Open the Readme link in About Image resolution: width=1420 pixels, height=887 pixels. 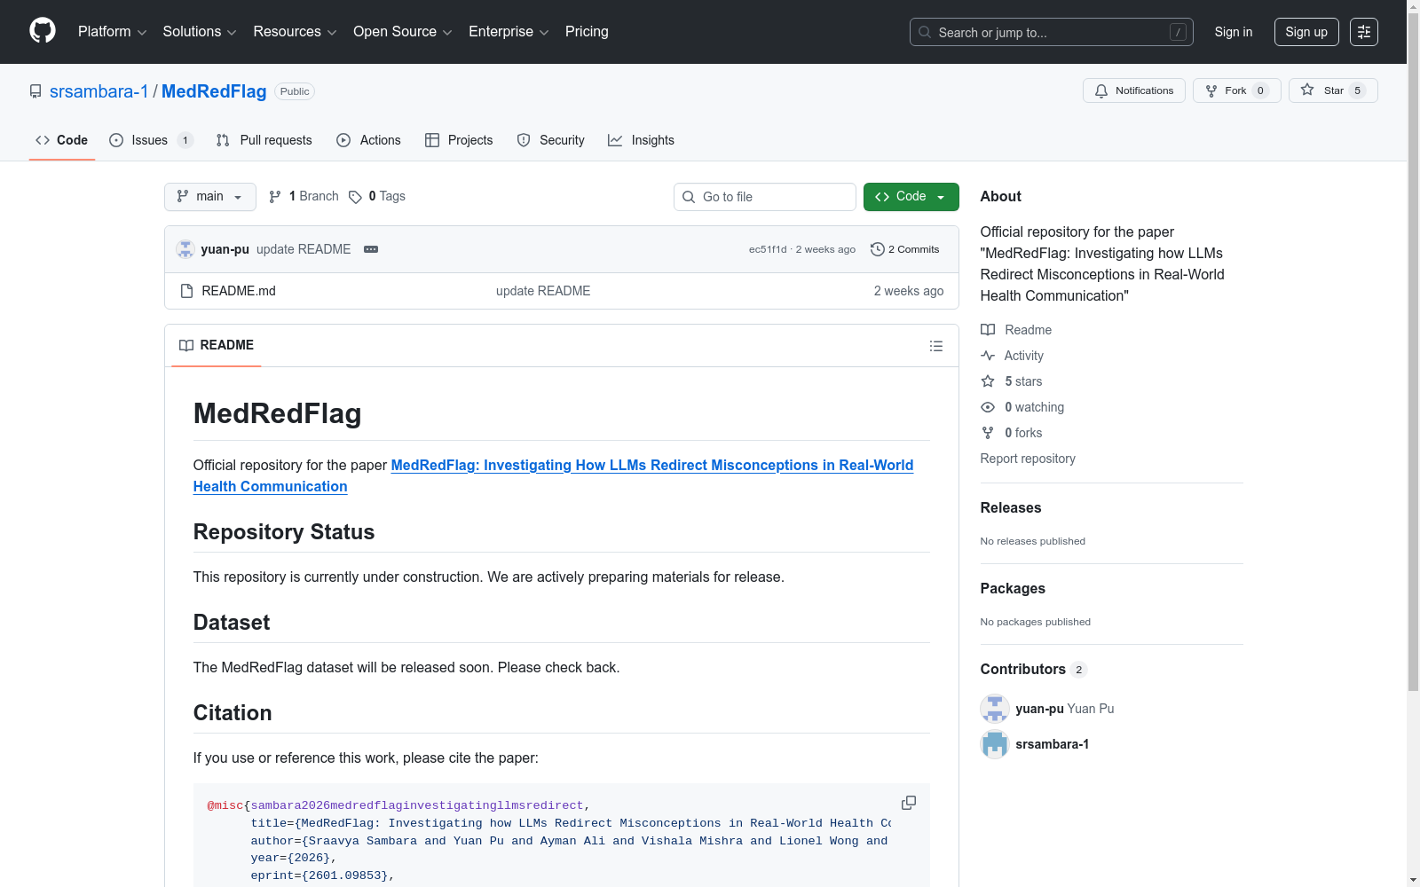(1016, 330)
